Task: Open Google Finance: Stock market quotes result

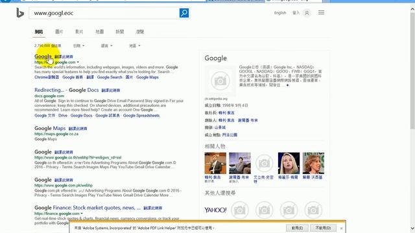Action: 88,208
